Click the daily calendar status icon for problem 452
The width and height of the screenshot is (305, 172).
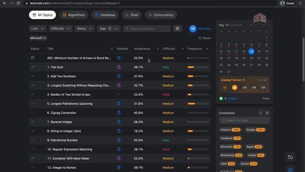pyautogui.click(x=33, y=58)
